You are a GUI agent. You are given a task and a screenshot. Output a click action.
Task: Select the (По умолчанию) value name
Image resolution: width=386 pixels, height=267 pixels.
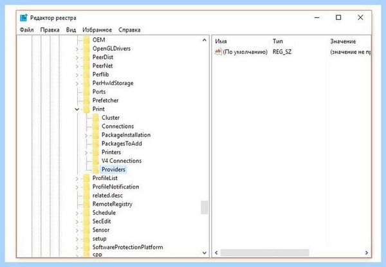coord(245,51)
